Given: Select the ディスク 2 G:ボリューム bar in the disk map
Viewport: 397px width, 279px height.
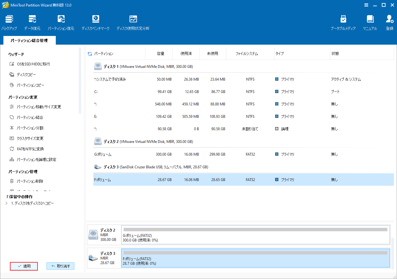Looking at the screenshot, I should point(255,235).
